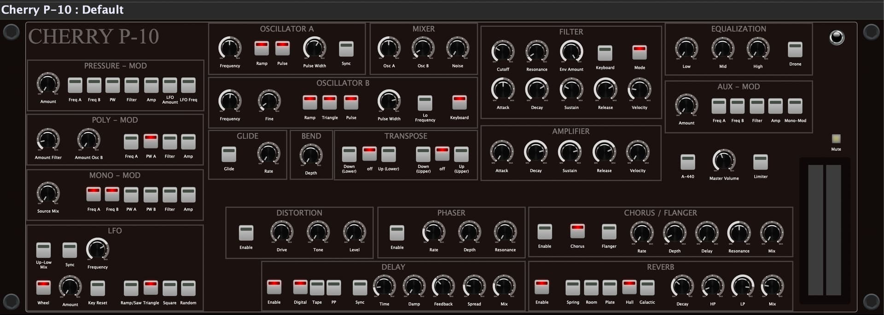Click the Reverb Decay knob

(682, 286)
